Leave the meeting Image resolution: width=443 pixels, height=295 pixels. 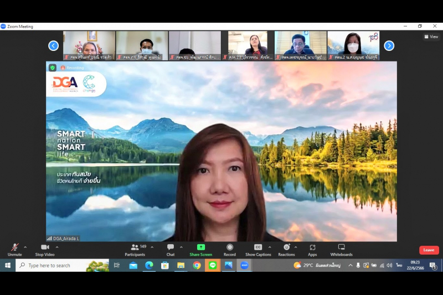coord(429,250)
